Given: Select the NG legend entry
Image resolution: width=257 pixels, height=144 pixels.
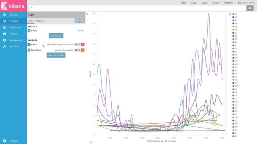Looking at the screenshot, I should pos(235,24).
